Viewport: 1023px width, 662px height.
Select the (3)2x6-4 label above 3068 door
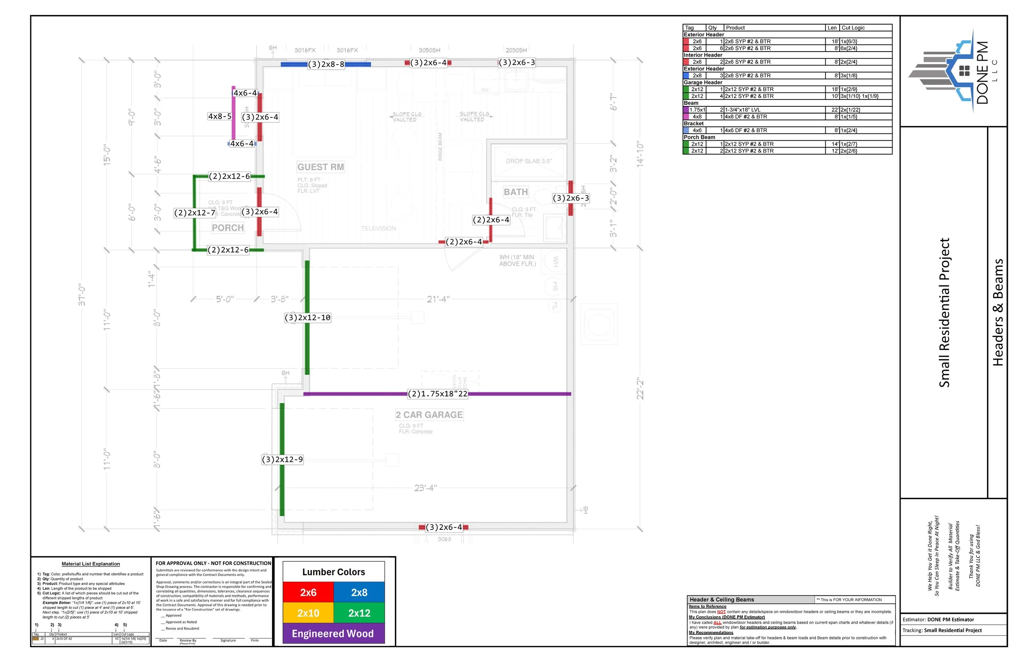coord(444,527)
